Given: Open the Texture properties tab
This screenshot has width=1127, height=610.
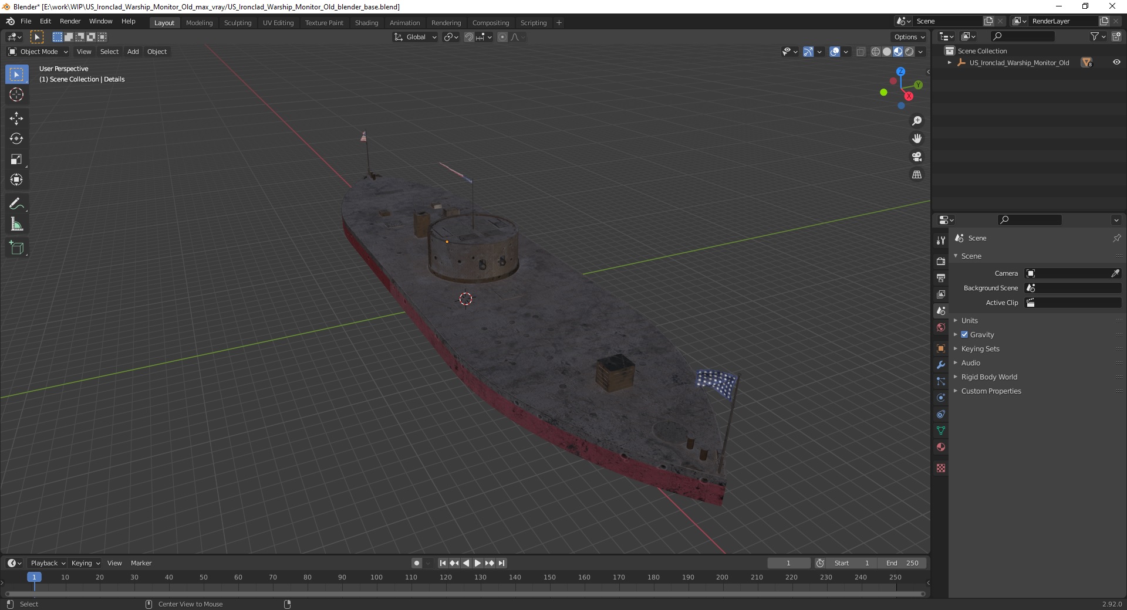Looking at the screenshot, I should (941, 468).
